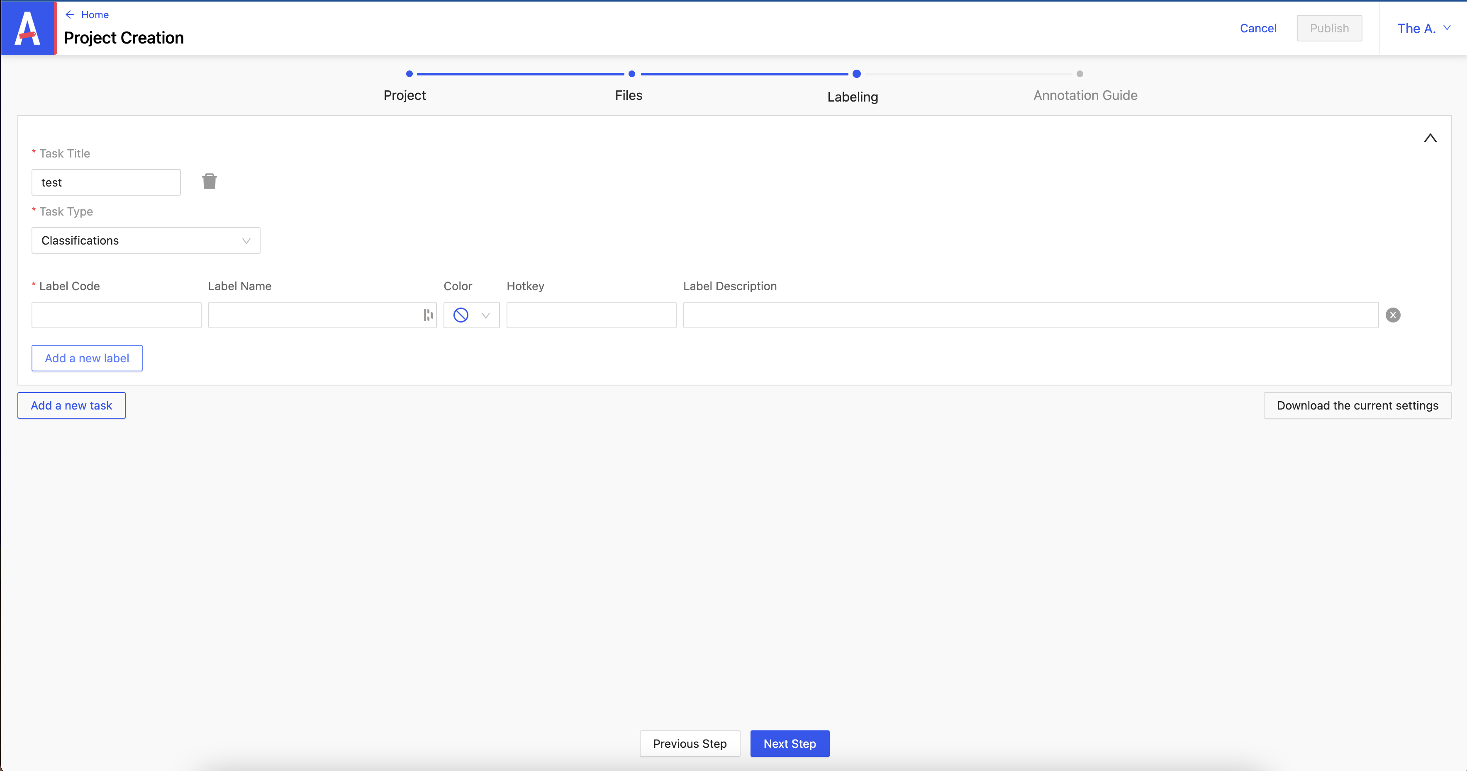
Task: Open the Color picker dropdown
Action: pos(472,315)
